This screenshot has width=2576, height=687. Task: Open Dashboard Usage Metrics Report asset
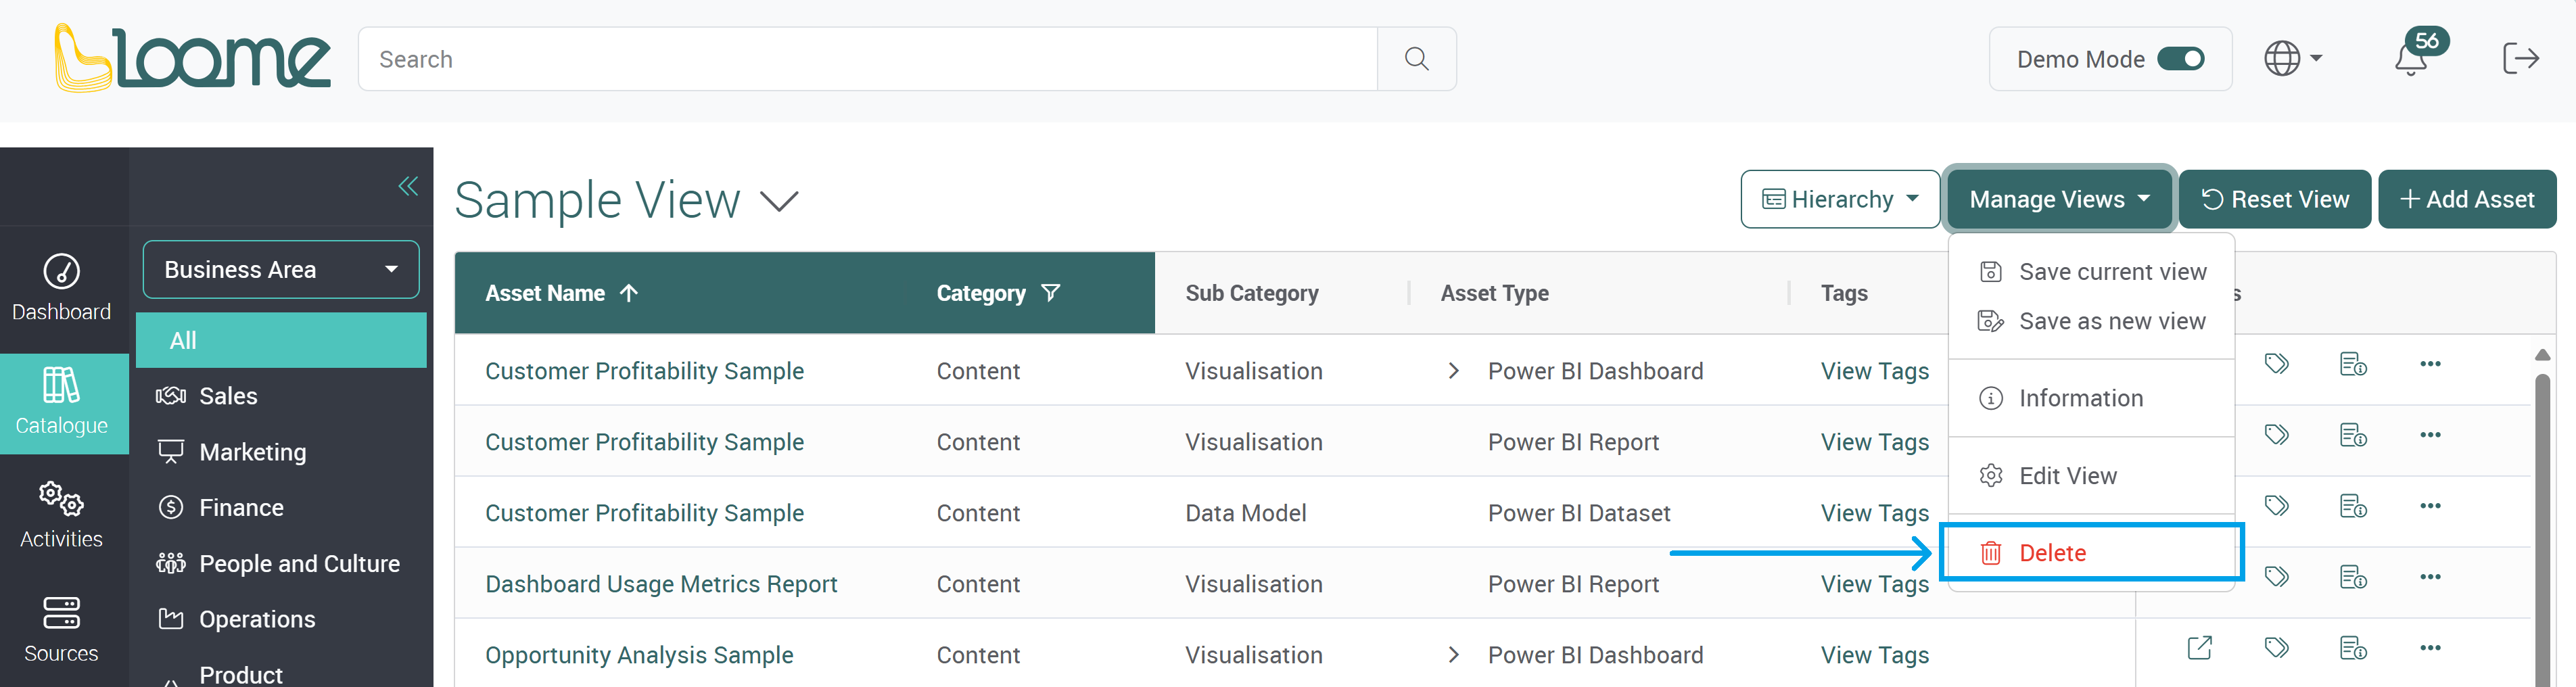[661, 584]
